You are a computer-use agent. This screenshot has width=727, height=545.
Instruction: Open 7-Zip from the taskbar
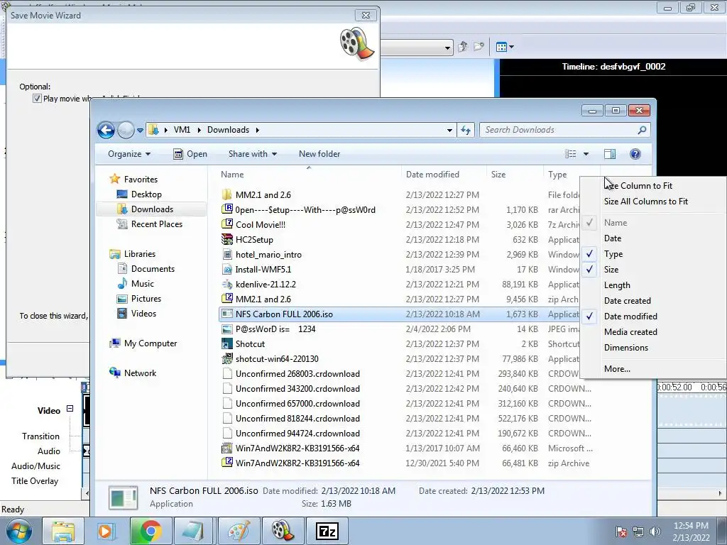[x=327, y=531]
